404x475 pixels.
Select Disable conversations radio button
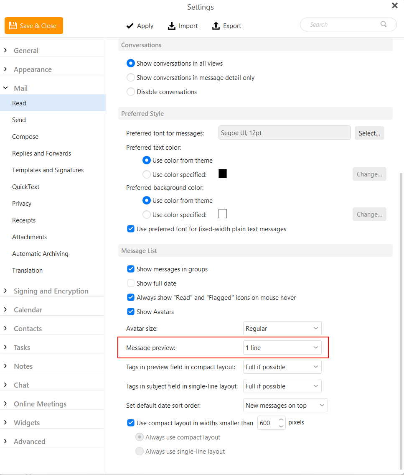pyautogui.click(x=131, y=92)
